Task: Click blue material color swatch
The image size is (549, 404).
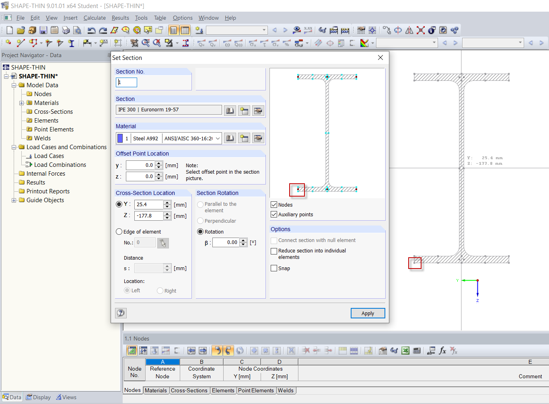Action: click(x=120, y=138)
